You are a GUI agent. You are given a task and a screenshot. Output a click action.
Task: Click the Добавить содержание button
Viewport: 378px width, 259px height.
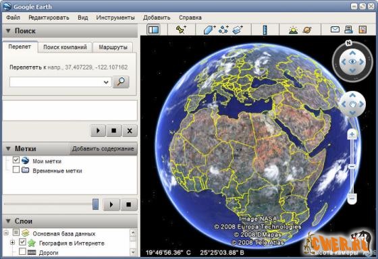click(x=103, y=148)
